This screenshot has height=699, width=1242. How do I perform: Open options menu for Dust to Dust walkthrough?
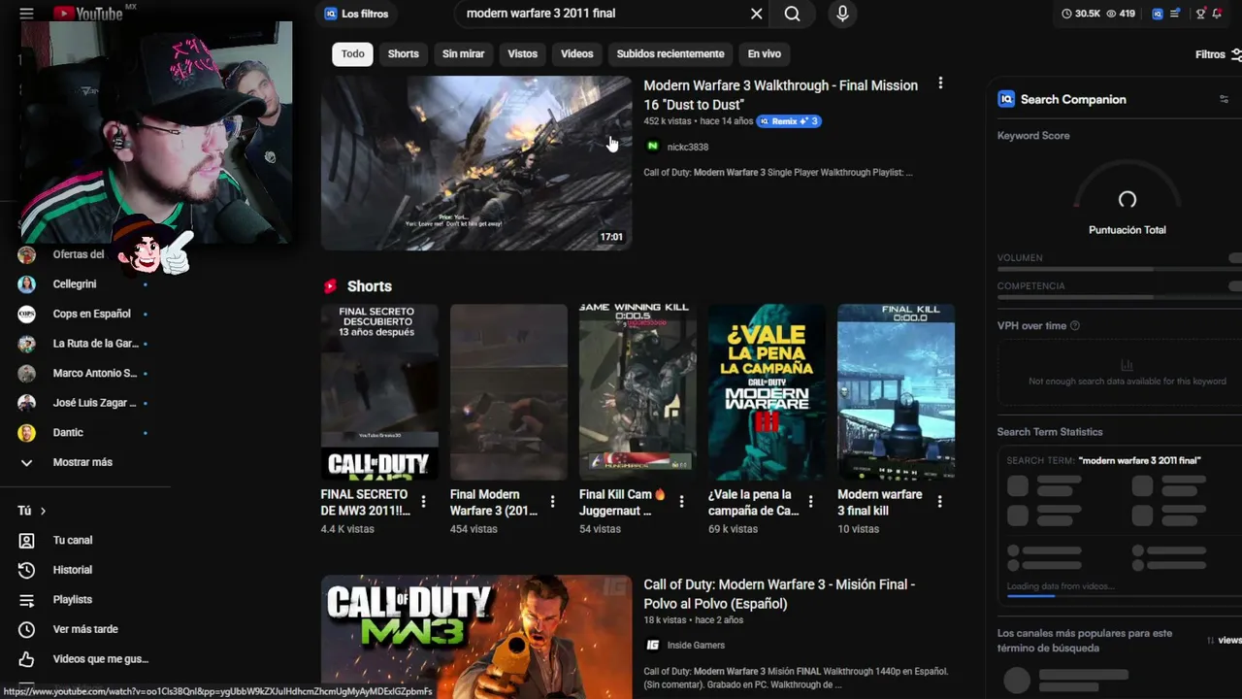(x=940, y=83)
